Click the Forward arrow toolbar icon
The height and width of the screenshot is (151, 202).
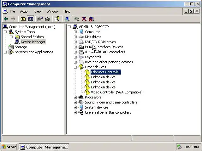click(x=13, y=19)
